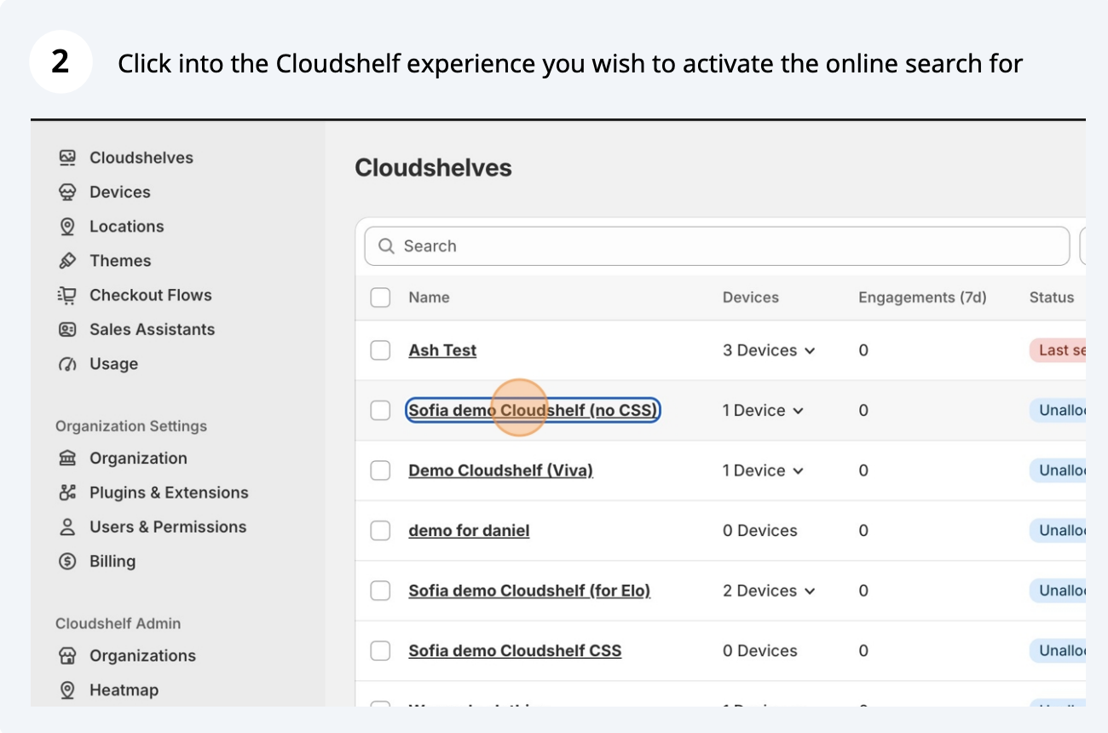Click the Name column header

[x=429, y=297]
